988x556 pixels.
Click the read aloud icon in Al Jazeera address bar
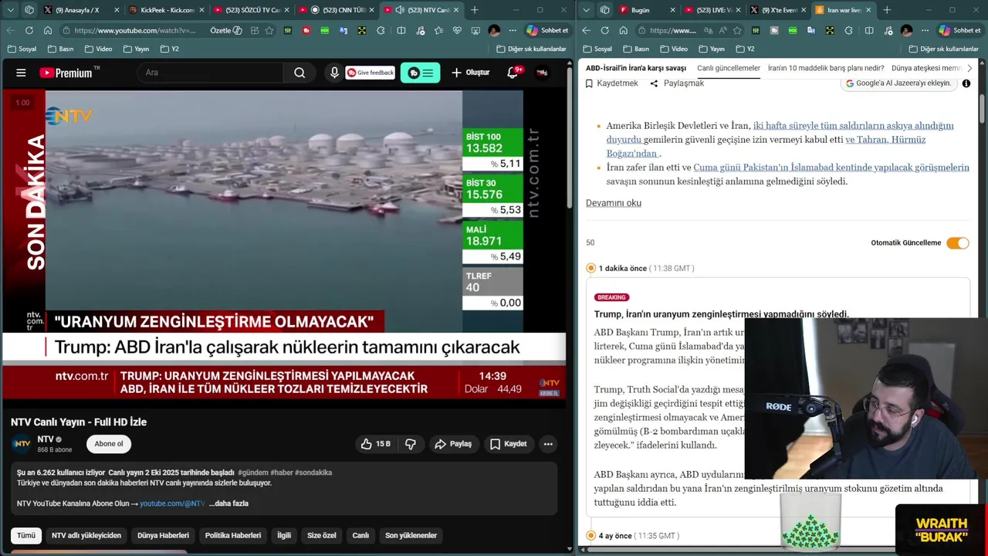click(x=723, y=30)
